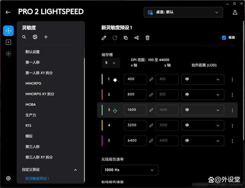Click the search icon in 灵敏度 panel
This screenshot has height=188, width=245.
(x=24, y=37)
